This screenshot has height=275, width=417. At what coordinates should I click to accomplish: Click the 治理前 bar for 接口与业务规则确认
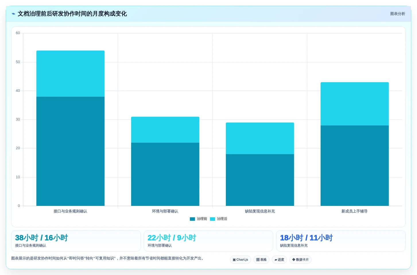point(70,151)
